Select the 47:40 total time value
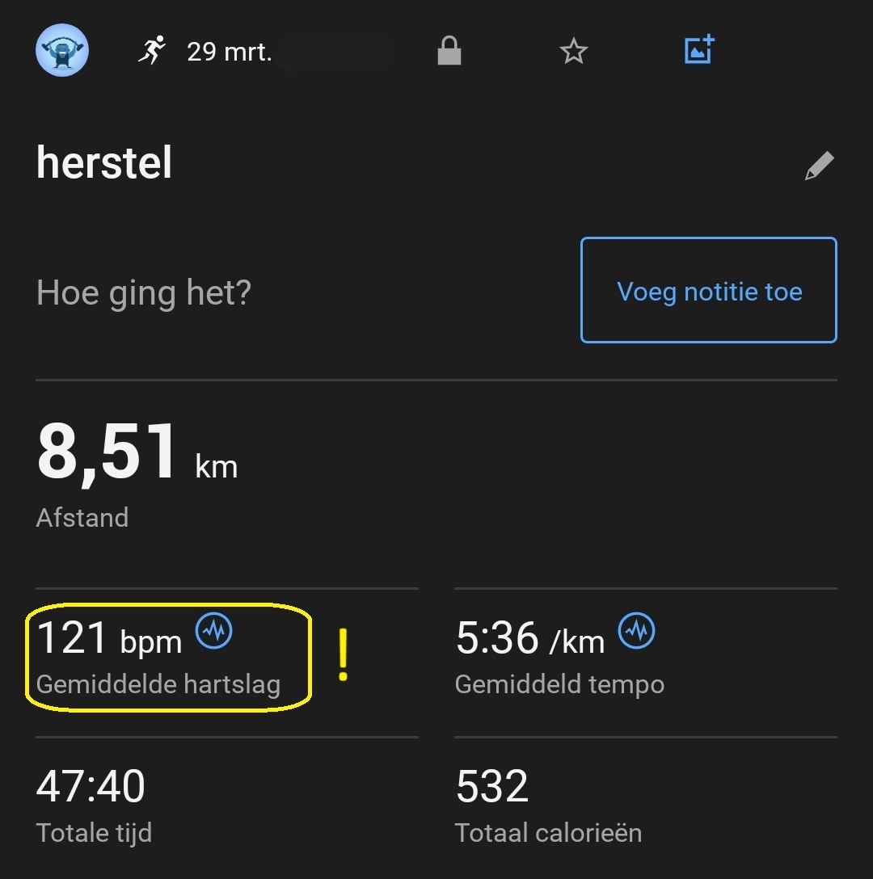 91,786
